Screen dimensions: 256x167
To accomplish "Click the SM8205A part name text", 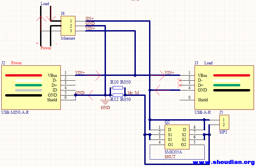I will click(173, 152).
